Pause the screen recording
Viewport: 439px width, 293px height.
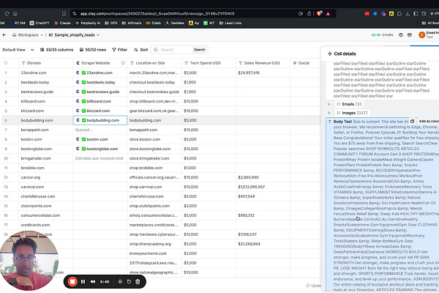[83, 281]
